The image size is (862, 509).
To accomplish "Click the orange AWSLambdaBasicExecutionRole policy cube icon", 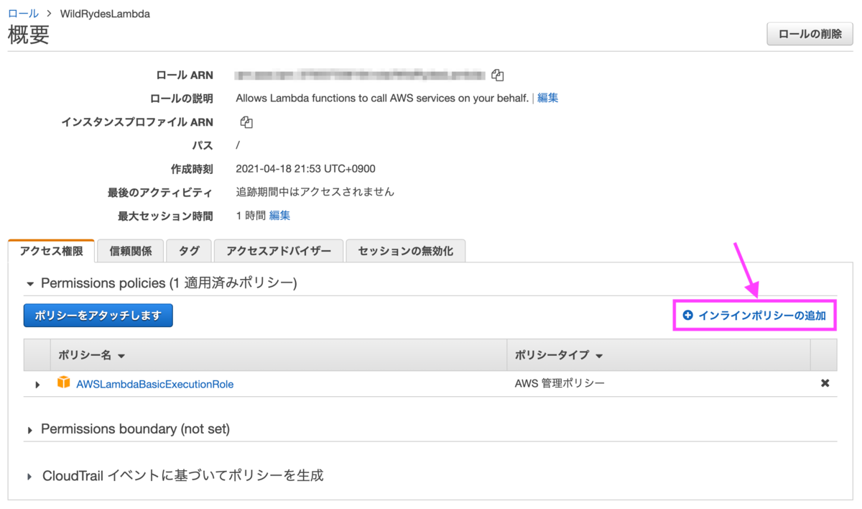I will tap(65, 383).
